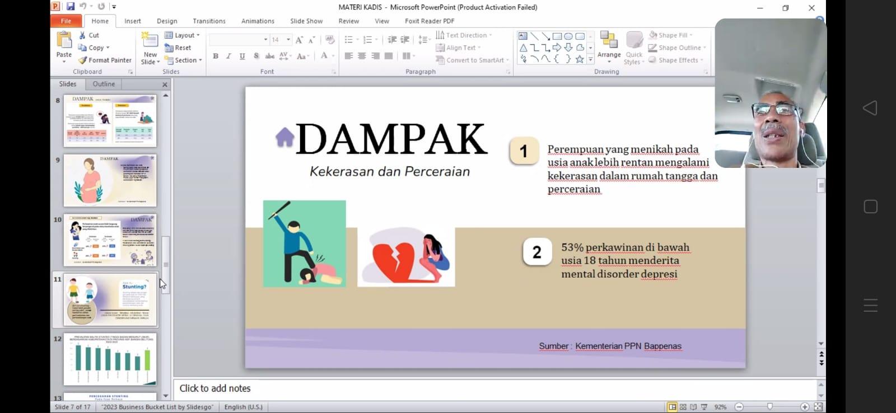This screenshot has width=896, height=413.
Task: Switch to Reading view
Action: point(693,407)
